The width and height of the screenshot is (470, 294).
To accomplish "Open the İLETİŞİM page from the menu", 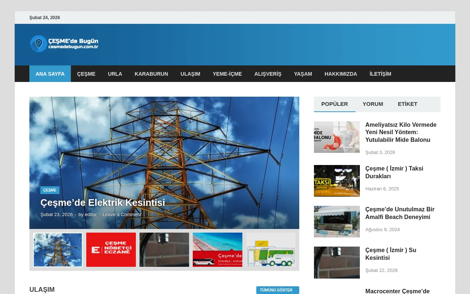I will point(380,73).
